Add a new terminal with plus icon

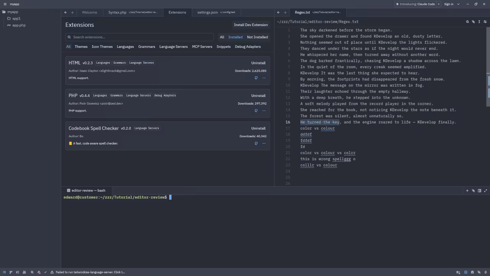(467, 191)
